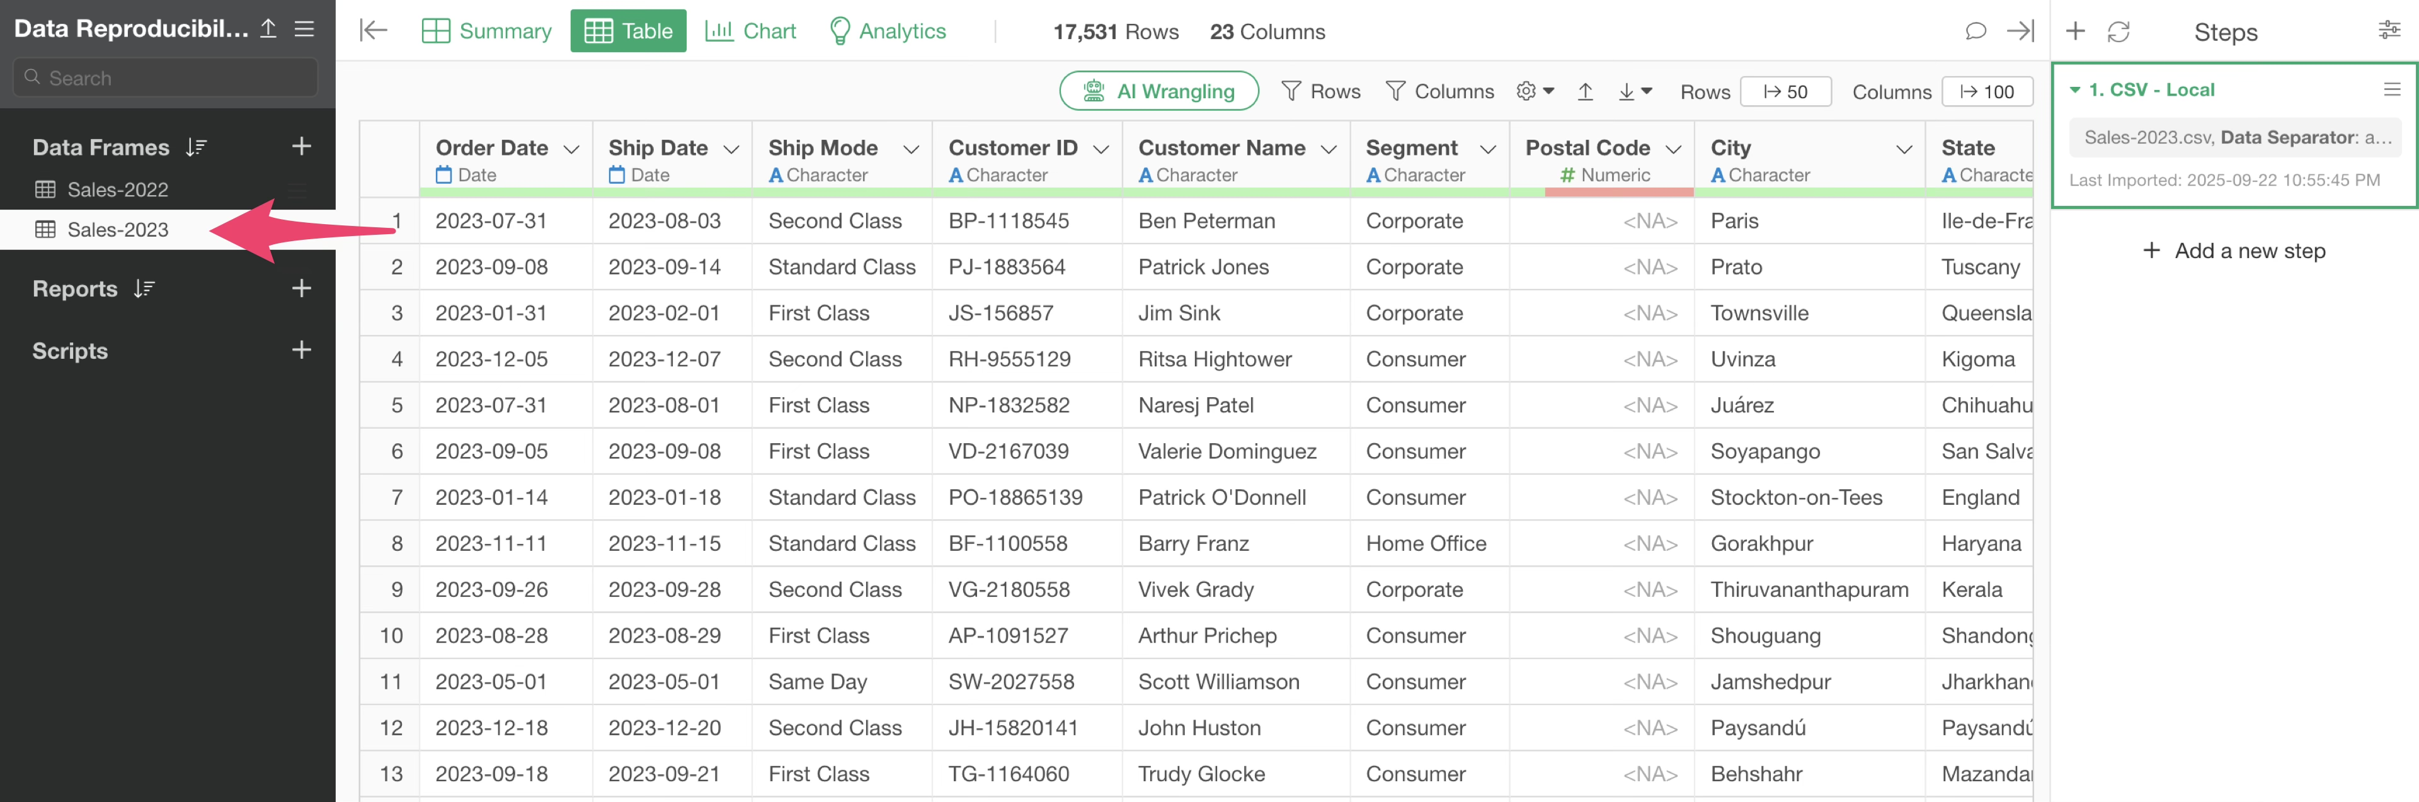Open project hamburger menu icon

[304, 29]
